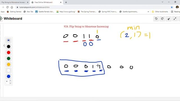The image size is (180, 101).
Task: Open The Spring Framework bookmark
Action: 87,12
